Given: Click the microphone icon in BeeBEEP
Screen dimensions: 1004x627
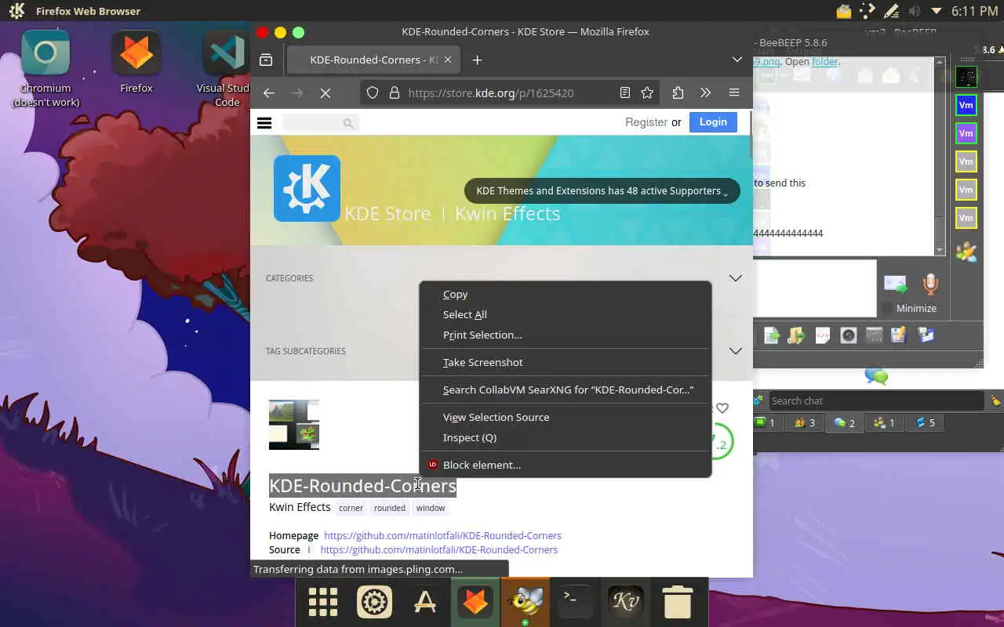Looking at the screenshot, I should [x=930, y=285].
